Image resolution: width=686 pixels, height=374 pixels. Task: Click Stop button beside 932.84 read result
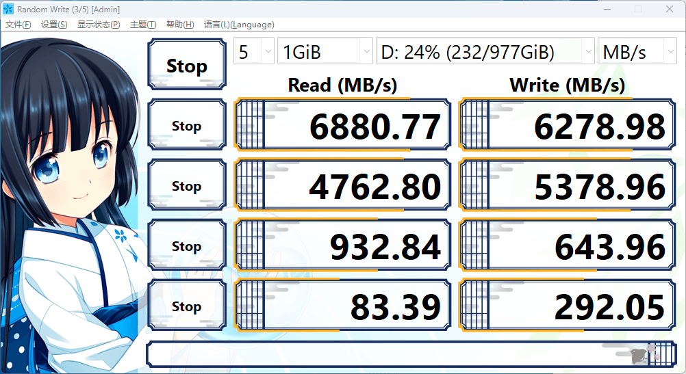click(x=186, y=246)
